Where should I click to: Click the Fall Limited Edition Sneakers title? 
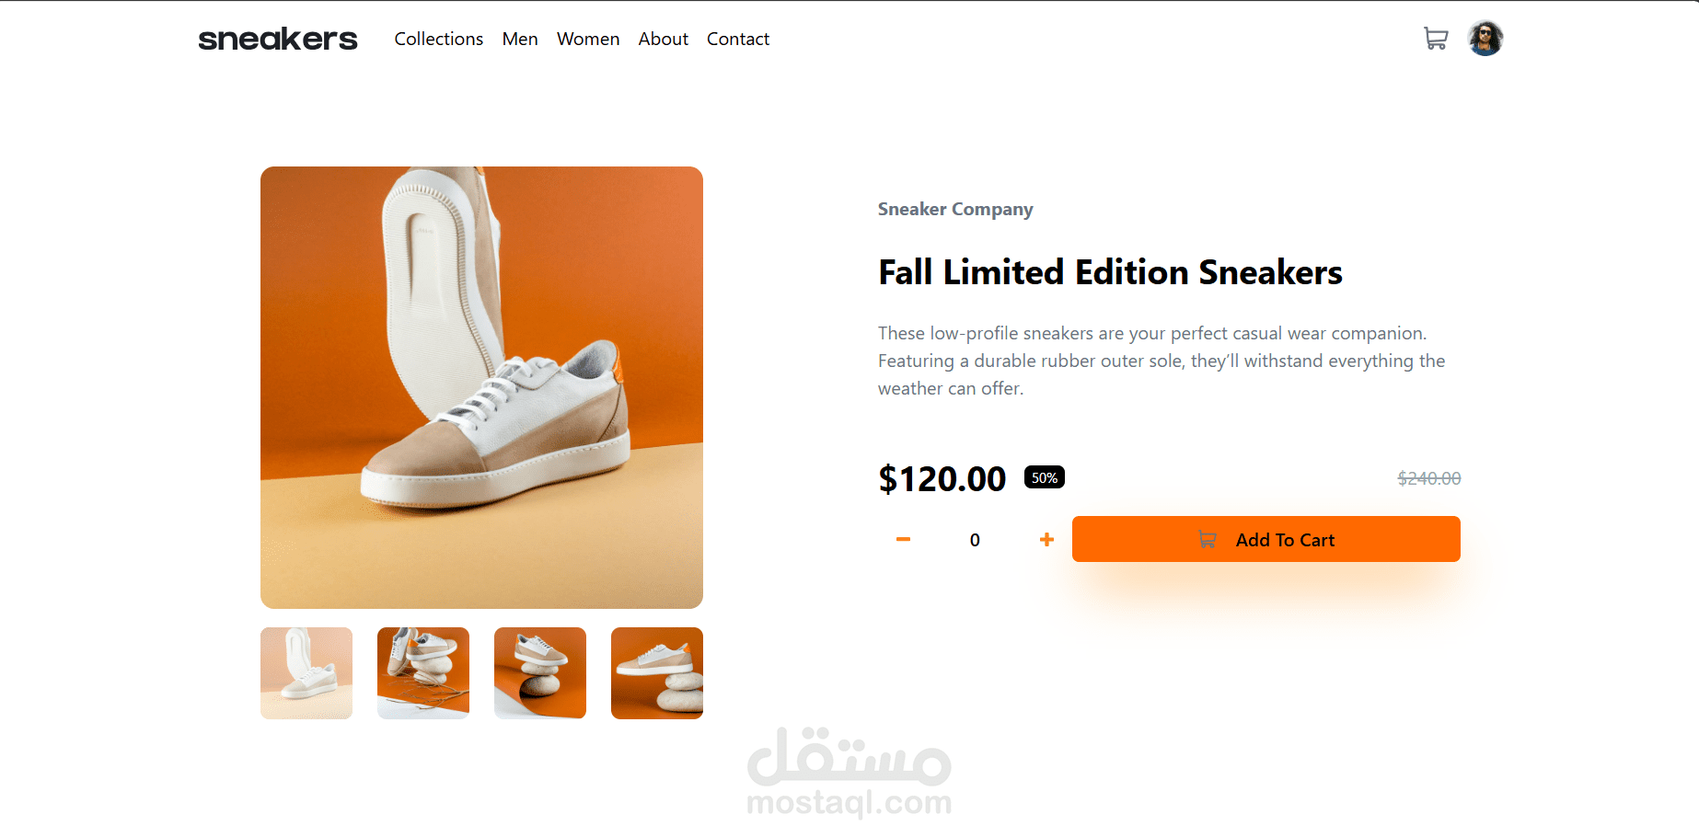tap(1110, 272)
